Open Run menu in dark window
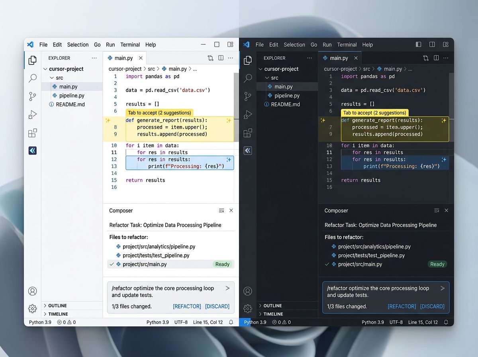The height and width of the screenshot is (357, 478). pos(327,45)
